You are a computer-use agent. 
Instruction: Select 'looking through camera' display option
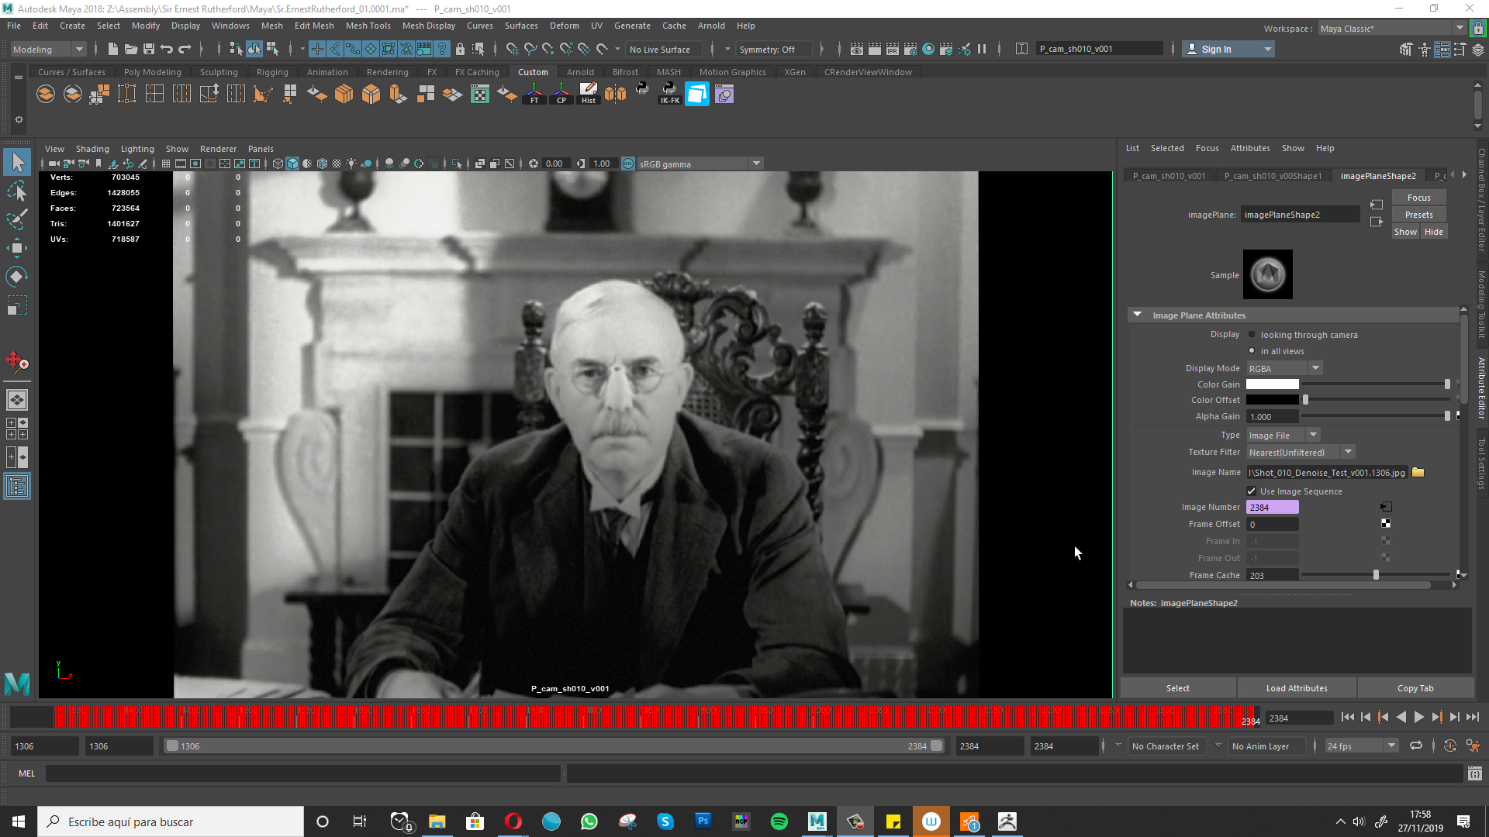point(1252,335)
